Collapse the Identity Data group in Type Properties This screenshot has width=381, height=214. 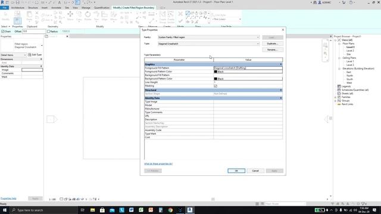(281, 98)
